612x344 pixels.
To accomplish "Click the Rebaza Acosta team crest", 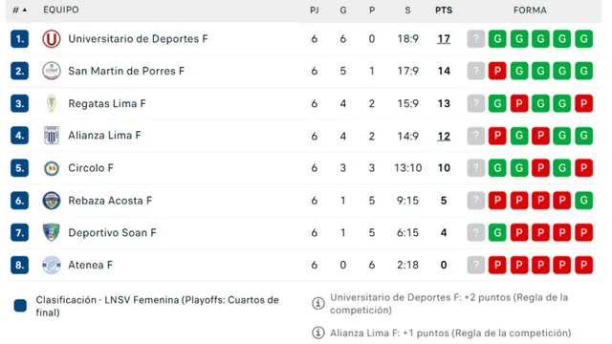I will coord(51,201).
